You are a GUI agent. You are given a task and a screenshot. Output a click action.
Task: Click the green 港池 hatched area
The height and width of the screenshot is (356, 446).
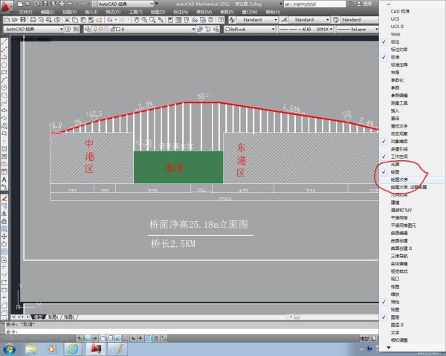point(178,168)
